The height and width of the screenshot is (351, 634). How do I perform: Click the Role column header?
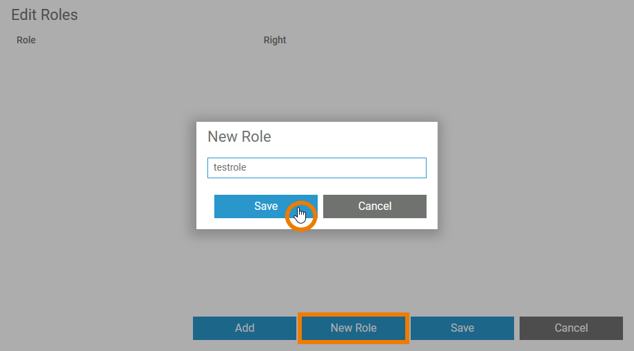click(26, 40)
